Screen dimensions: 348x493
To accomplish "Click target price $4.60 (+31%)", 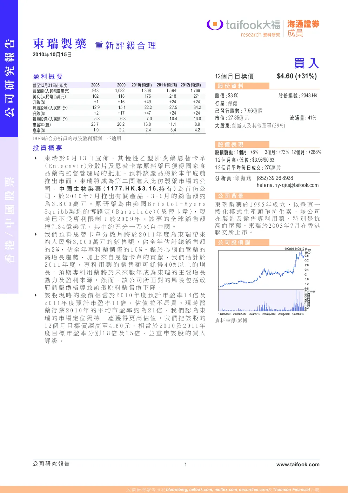I will coord(297,76).
